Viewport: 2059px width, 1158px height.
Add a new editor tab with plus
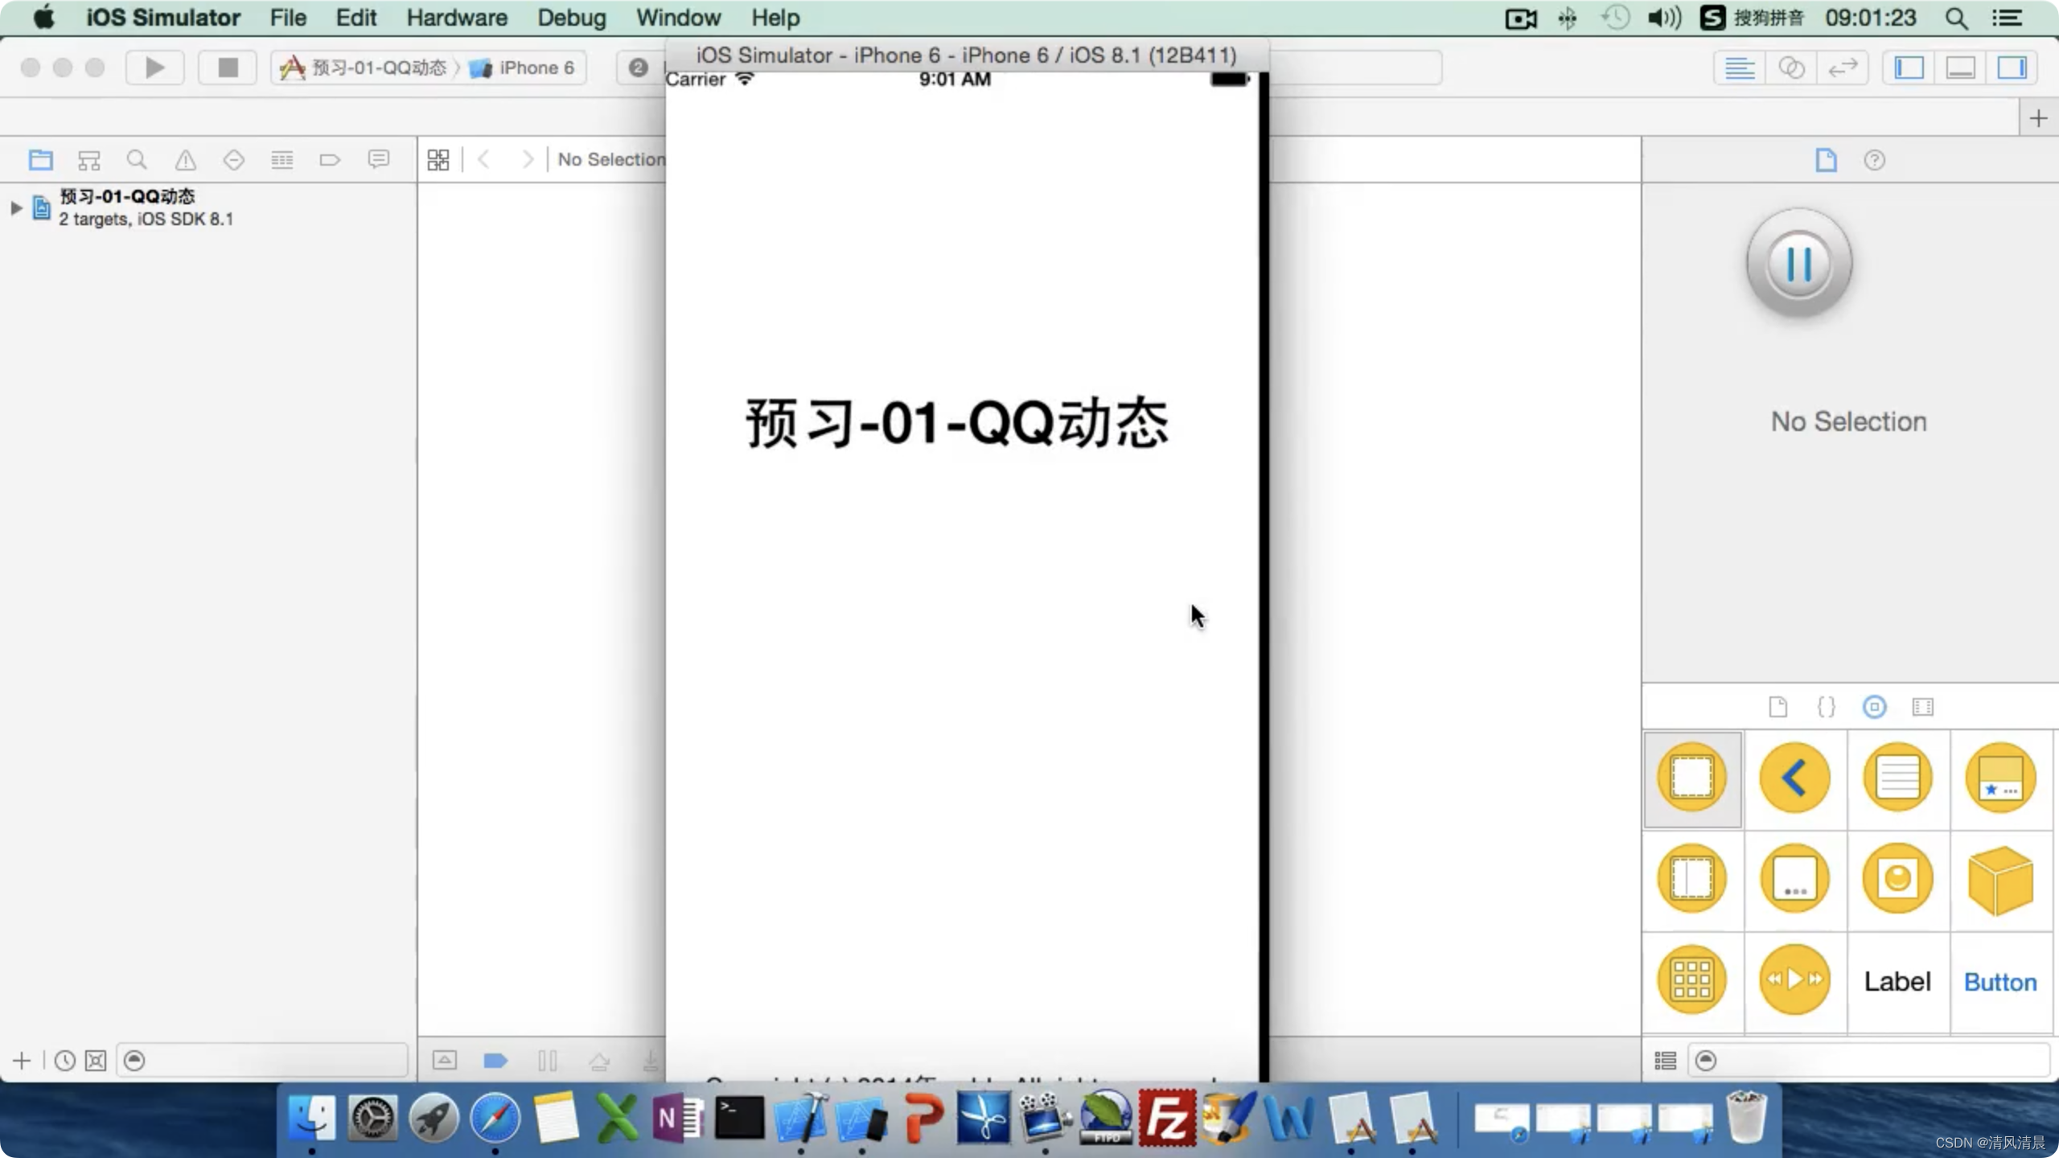pyautogui.click(x=2038, y=119)
